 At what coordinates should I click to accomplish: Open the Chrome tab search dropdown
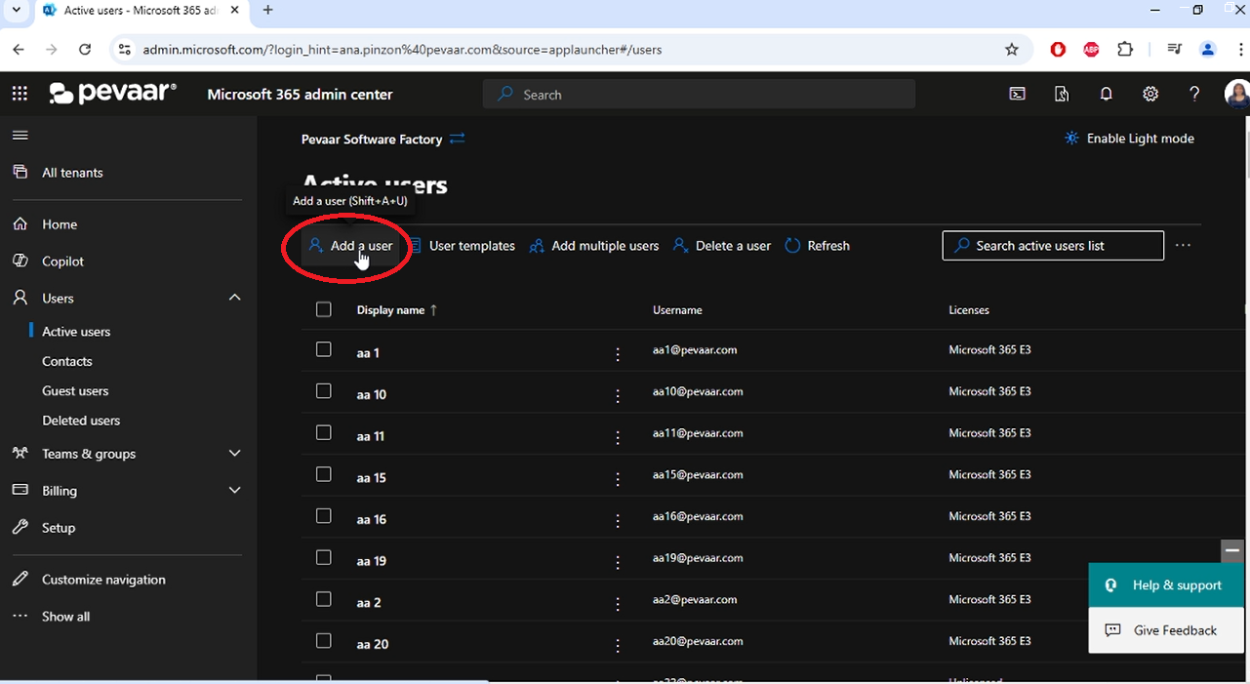click(16, 11)
